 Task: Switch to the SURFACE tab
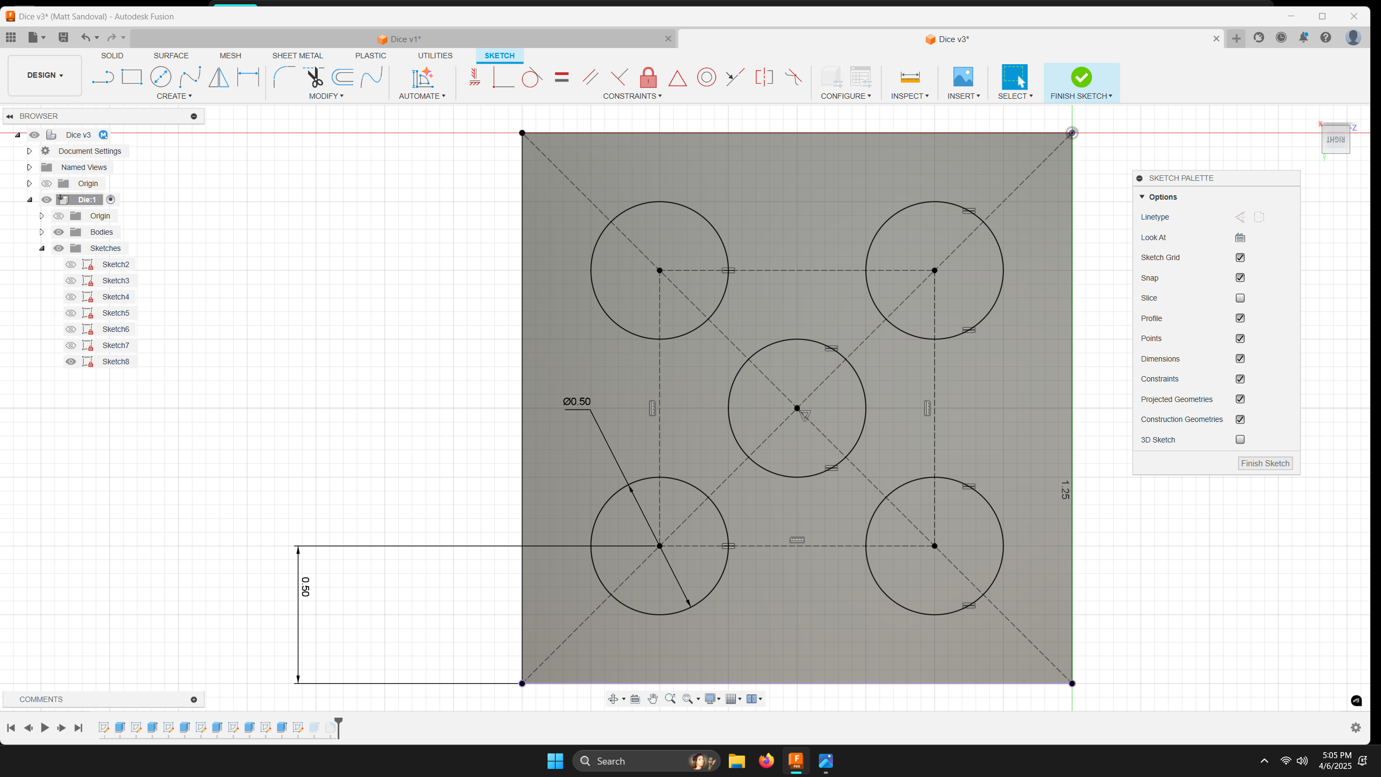coord(171,56)
